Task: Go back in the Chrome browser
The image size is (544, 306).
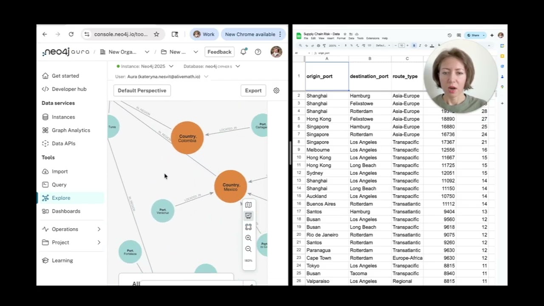Action: tap(45, 34)
